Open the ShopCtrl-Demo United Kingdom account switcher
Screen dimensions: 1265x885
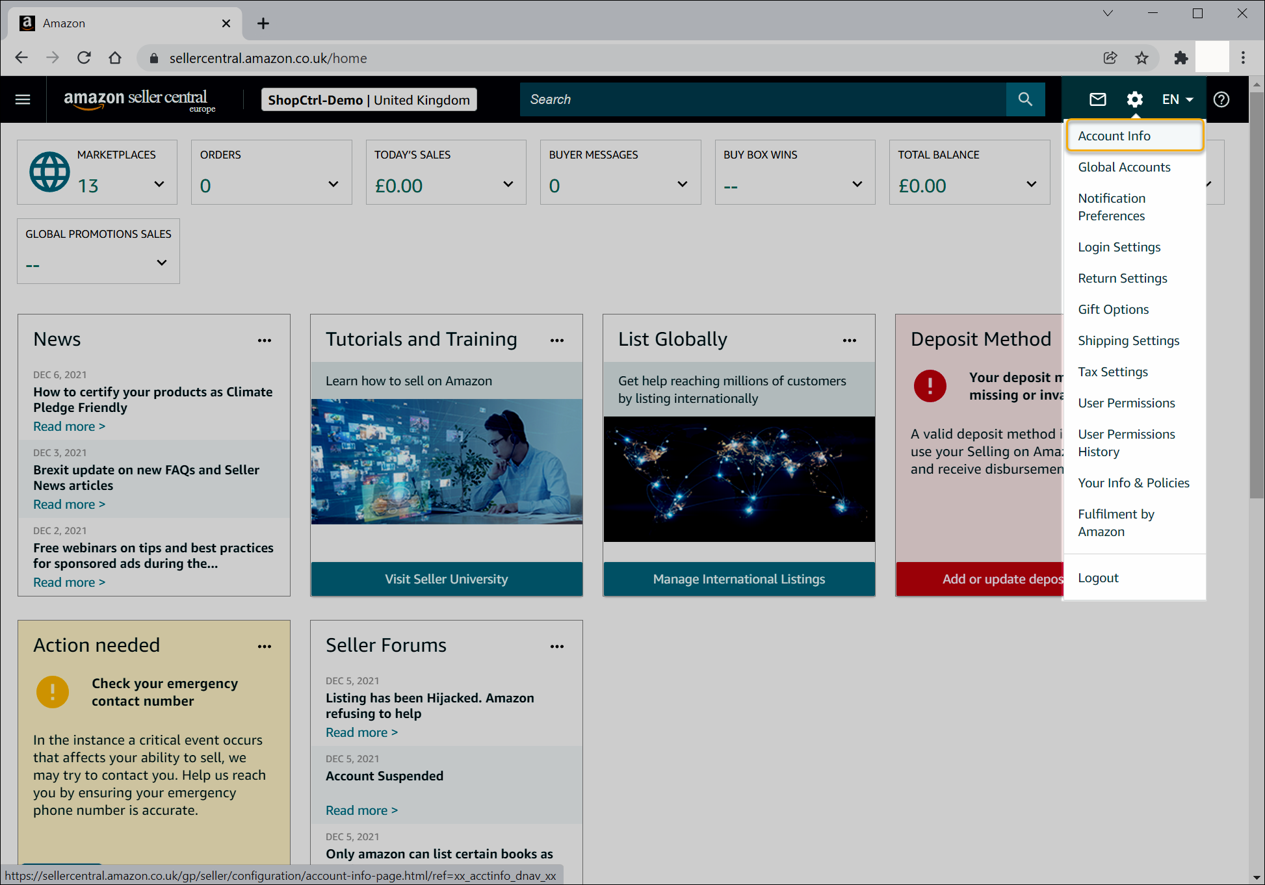pyautogui.click(x=369, y=100)
